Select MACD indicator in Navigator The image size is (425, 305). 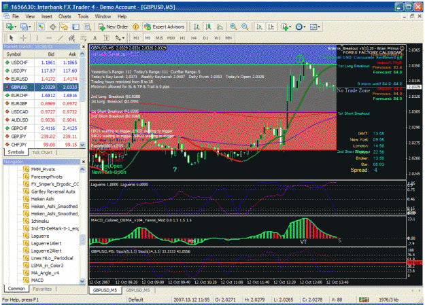[x=37, y=280]
